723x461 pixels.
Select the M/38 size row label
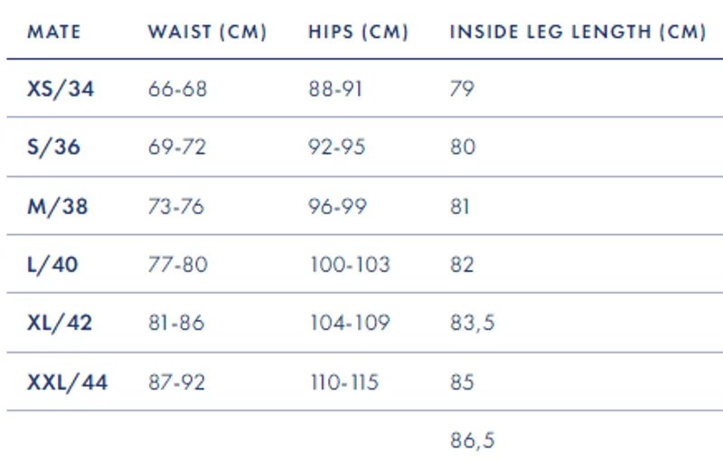pos(58,206)
